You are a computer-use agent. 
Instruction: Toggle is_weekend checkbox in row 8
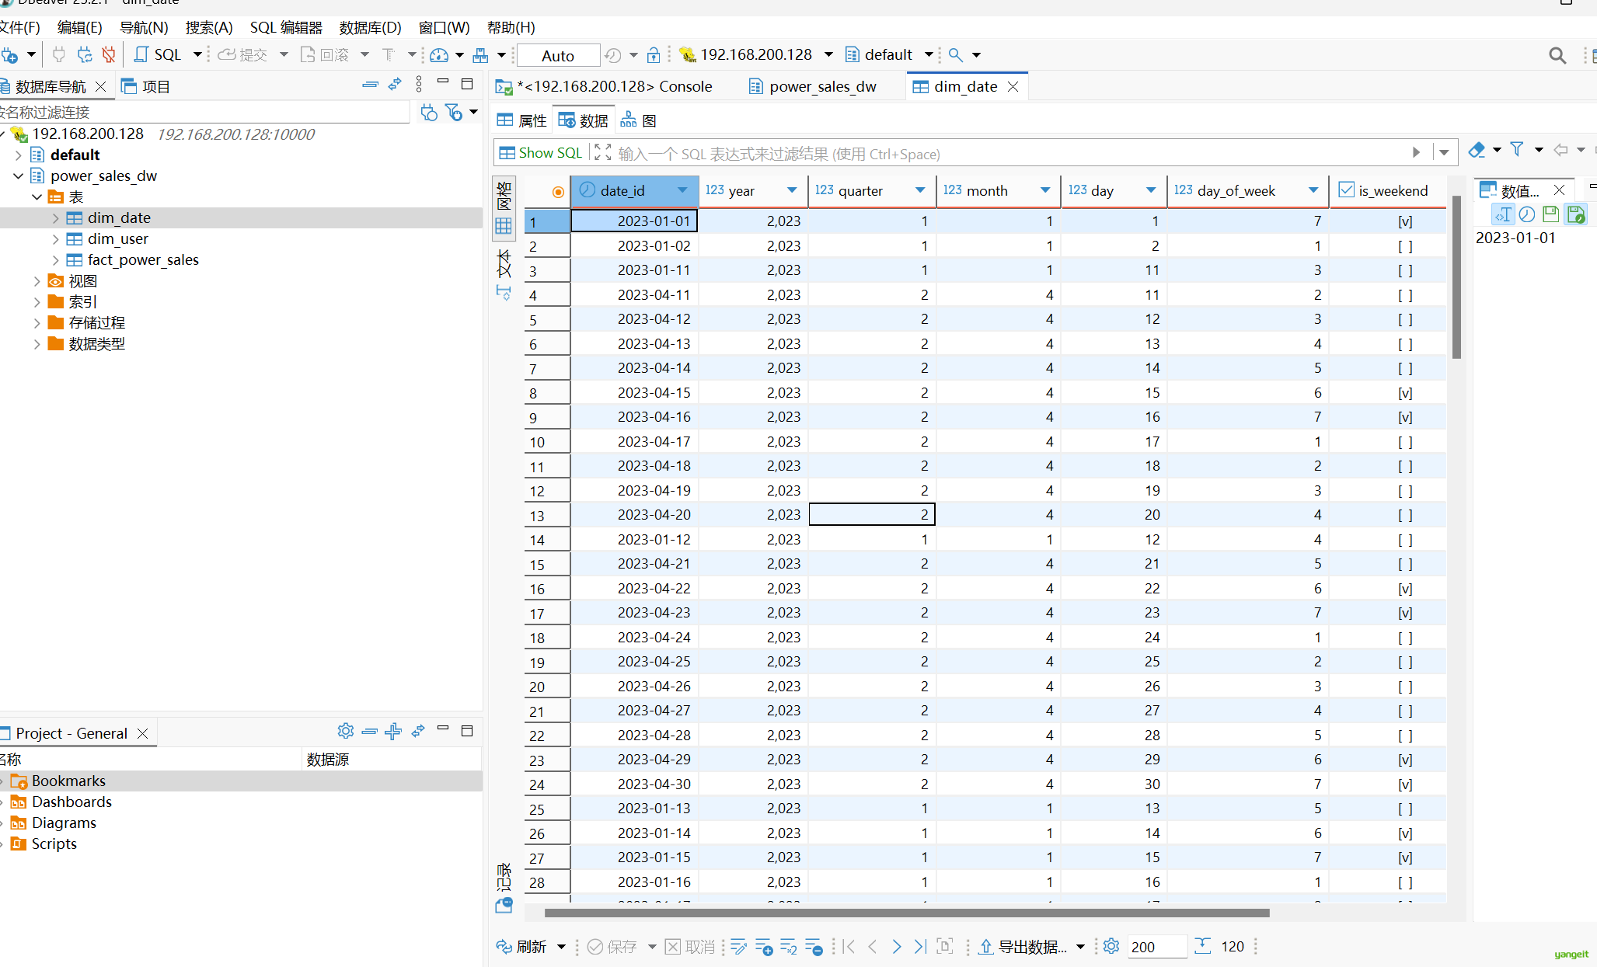1404,393
